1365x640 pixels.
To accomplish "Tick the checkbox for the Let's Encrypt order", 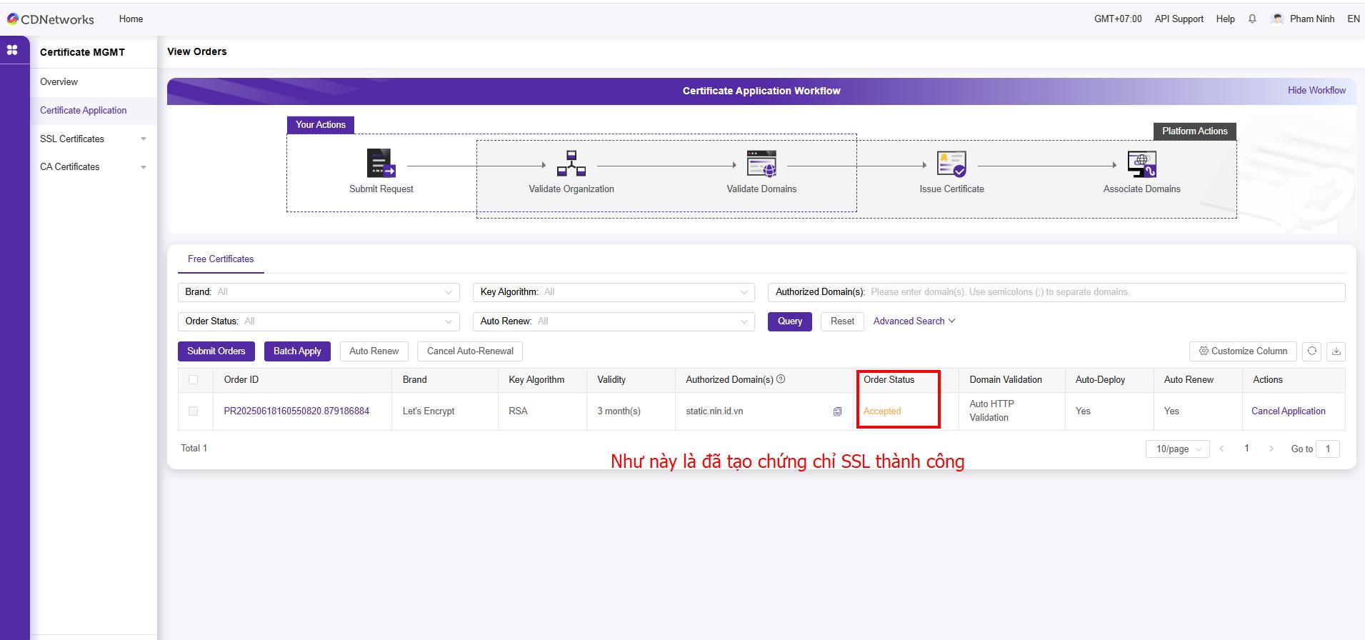I will pos(193,411).
